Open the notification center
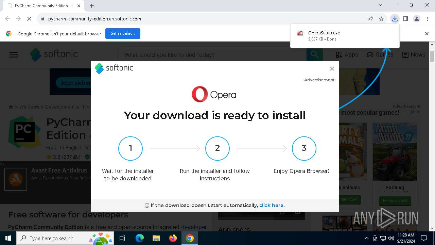 [424, 238]
